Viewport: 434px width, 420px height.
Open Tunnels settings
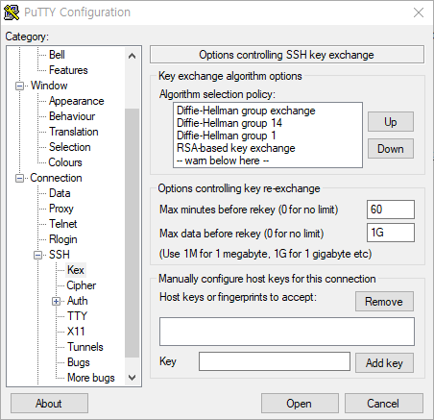pos(85,347)
